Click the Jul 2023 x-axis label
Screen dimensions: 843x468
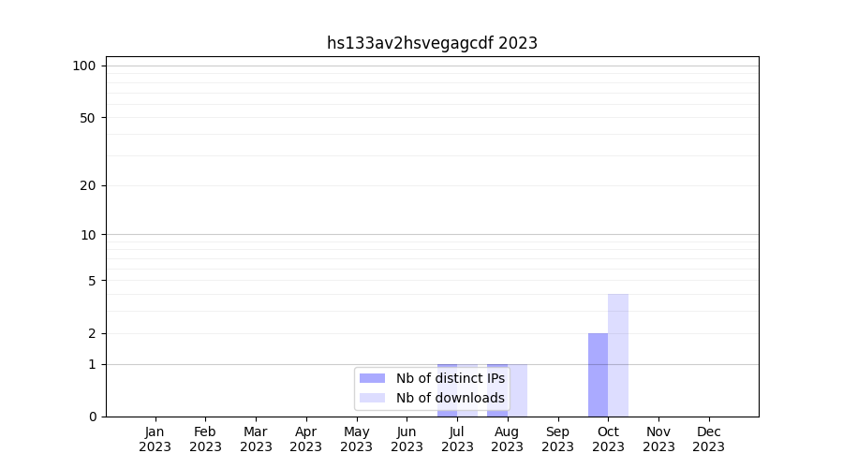[457, 439]
